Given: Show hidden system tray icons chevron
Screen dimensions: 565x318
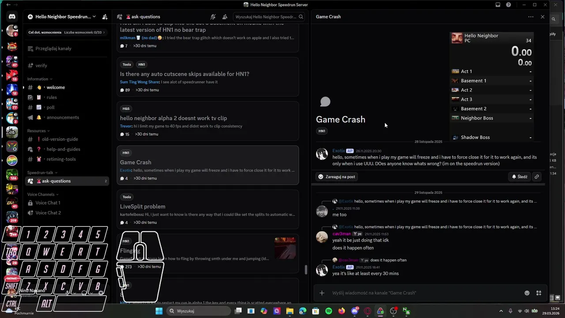Looking at the screenshot, I should coord(501,311).
